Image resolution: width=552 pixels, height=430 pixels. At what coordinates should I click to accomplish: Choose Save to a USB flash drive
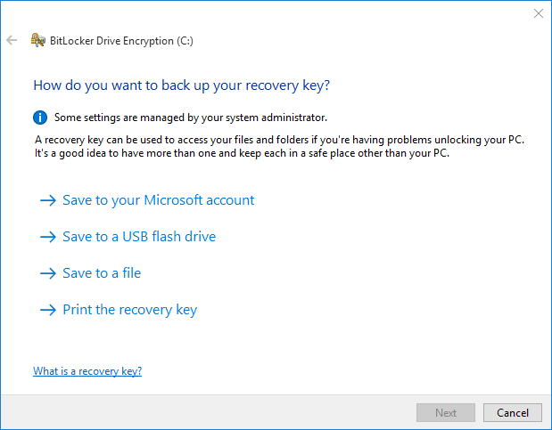[139, 237]
